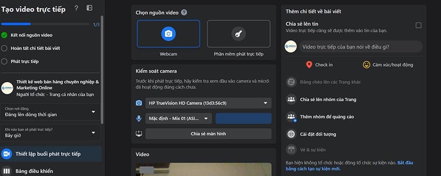Enable the Chia sẻ lên tin checkbox
This screenshot has width=441, height=176.
[418, 25]
